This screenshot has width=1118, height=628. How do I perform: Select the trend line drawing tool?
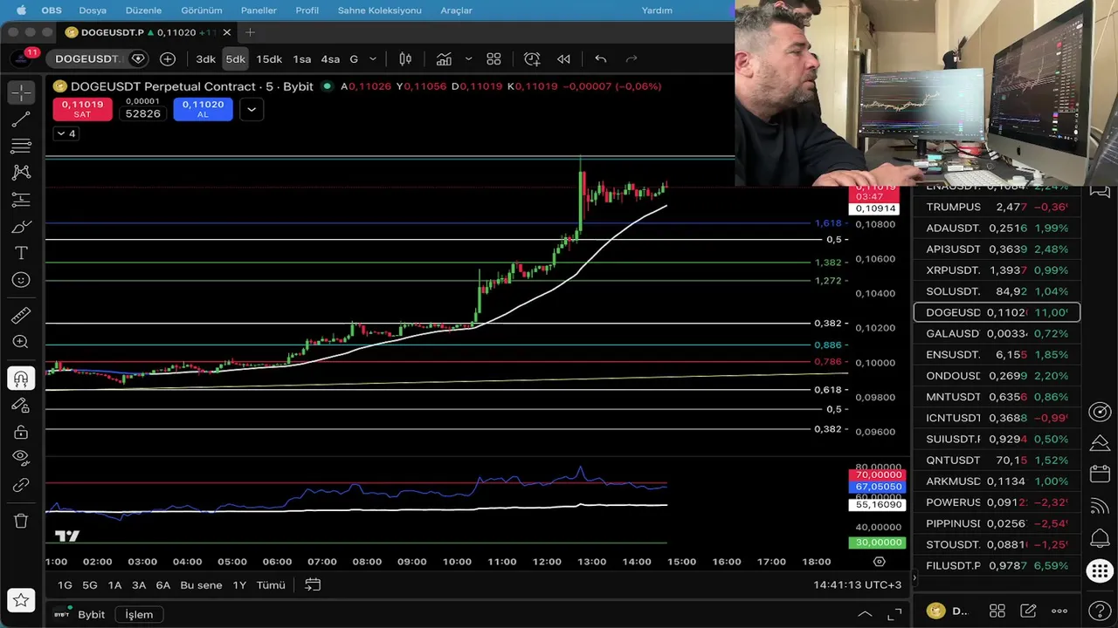(21, 119)
